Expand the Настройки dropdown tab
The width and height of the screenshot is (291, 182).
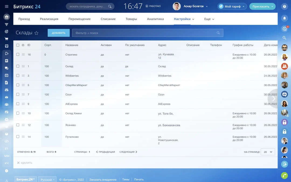tap(184, 19)
